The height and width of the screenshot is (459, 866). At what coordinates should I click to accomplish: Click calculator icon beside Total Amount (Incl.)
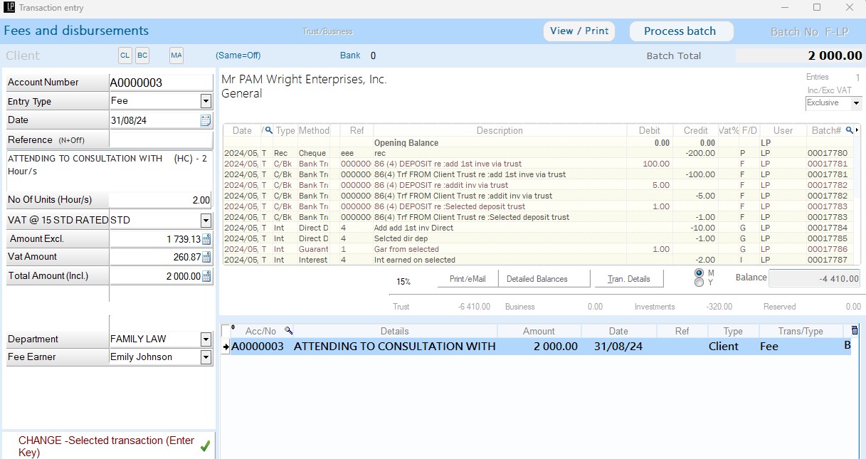pyautogui.click(x=206, y=276)
